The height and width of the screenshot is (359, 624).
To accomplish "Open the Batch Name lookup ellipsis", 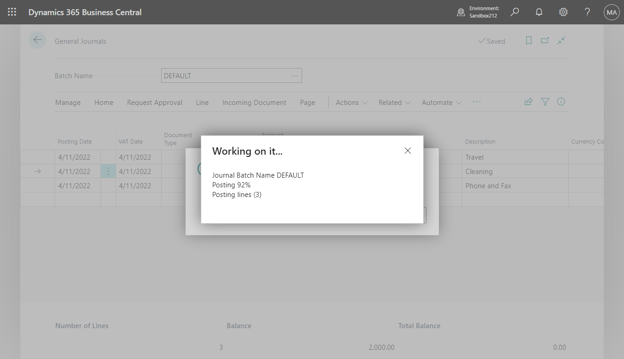I will click(295, 75).
